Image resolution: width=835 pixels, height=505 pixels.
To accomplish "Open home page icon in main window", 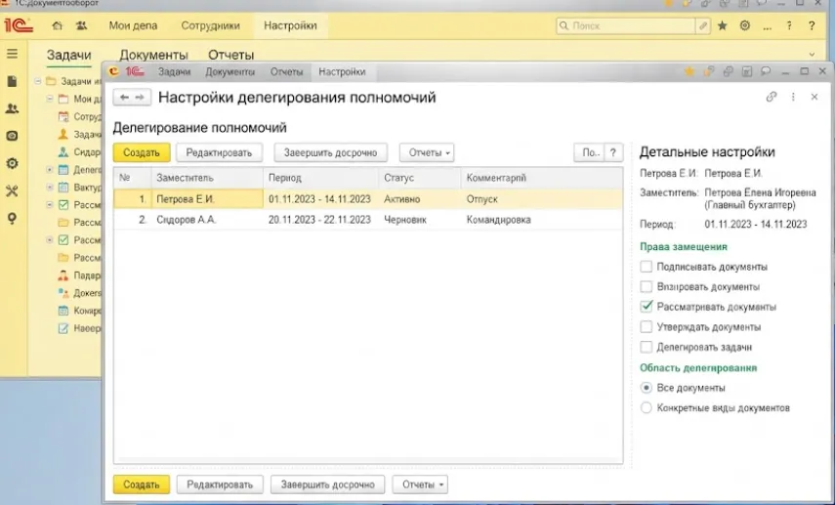I will pos(57,25).
